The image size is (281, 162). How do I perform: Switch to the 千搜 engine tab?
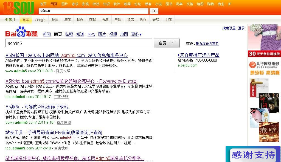tap(168, 19)
